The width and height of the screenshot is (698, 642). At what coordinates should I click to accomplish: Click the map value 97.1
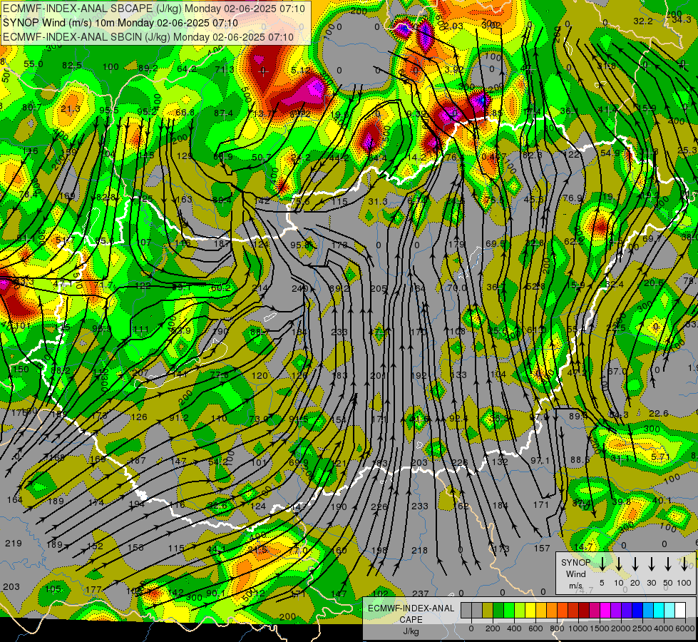click(x=540, y=460)
